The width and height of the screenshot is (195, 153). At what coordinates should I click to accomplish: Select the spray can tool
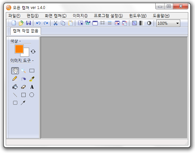pos(23,79)
